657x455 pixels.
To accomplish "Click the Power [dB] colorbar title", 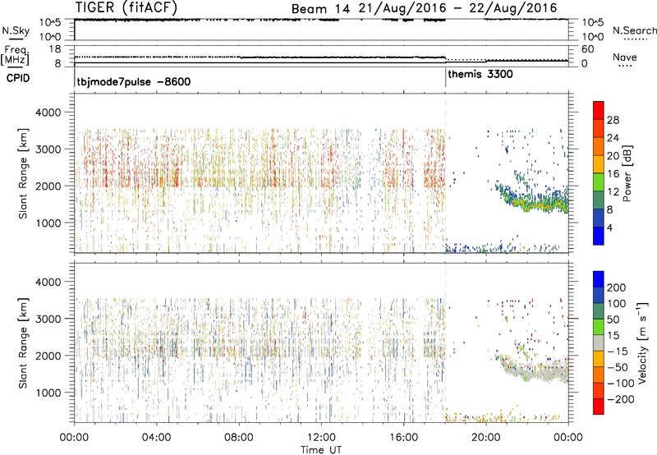I will tap(627, 173).
